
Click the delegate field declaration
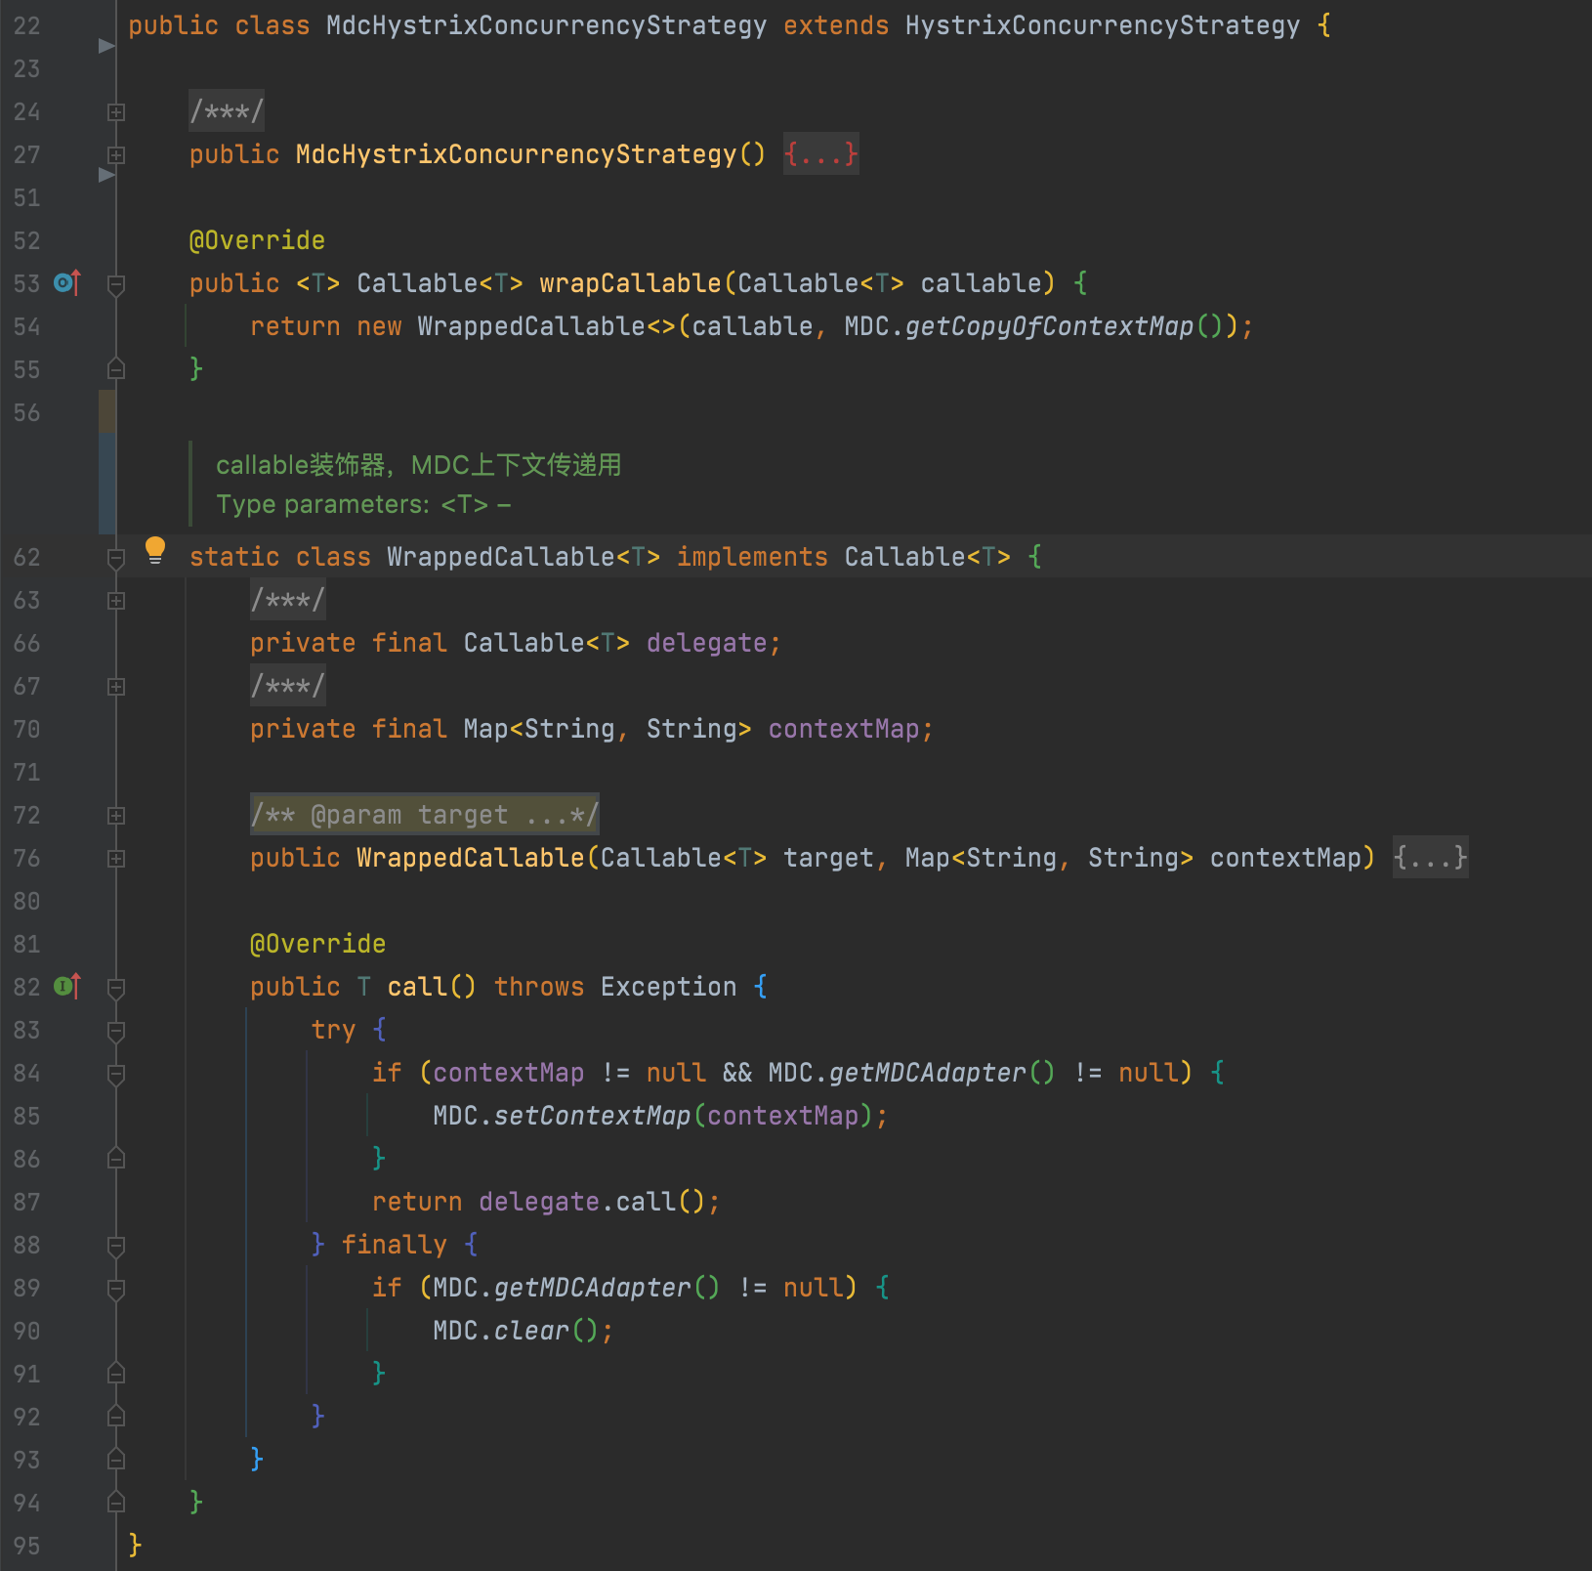coord(706,643)
